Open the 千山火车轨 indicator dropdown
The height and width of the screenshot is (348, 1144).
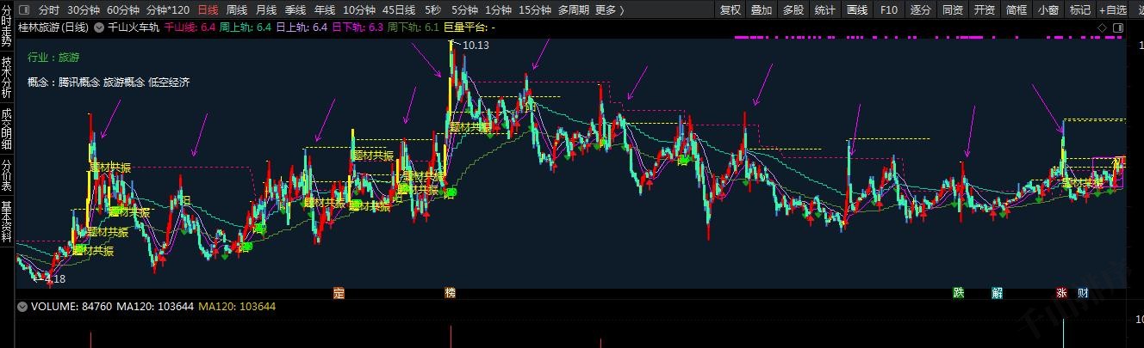pyautogui.click(x=100, y=28)
